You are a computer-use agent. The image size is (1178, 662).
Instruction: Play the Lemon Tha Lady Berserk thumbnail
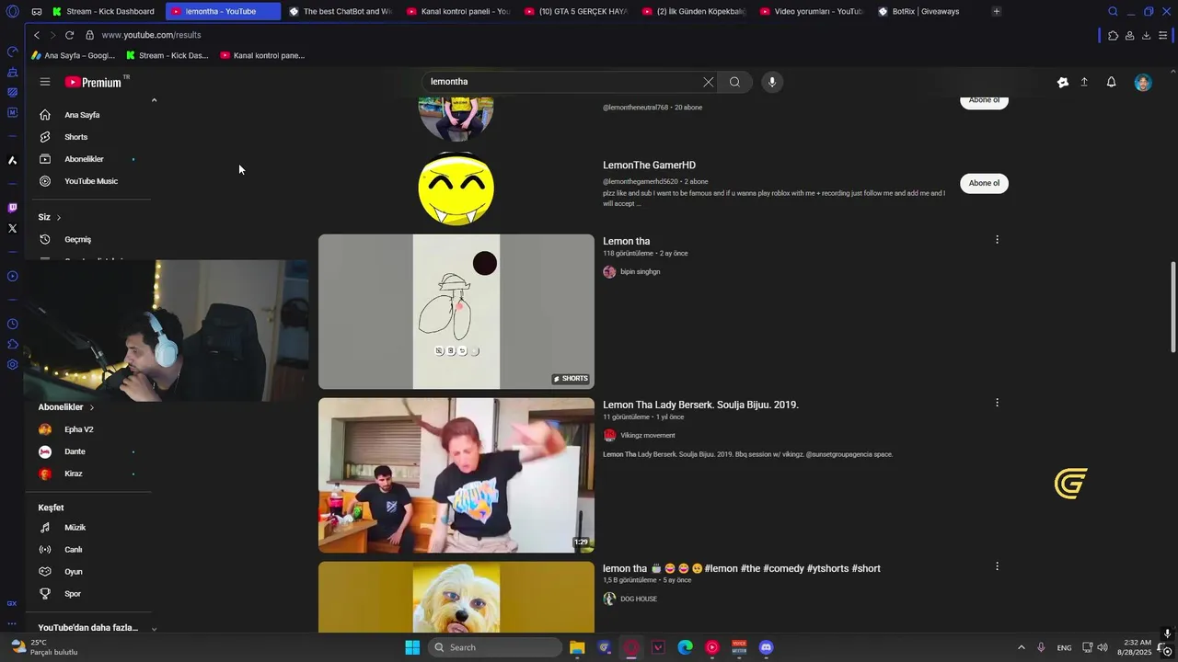coord(456,475)
